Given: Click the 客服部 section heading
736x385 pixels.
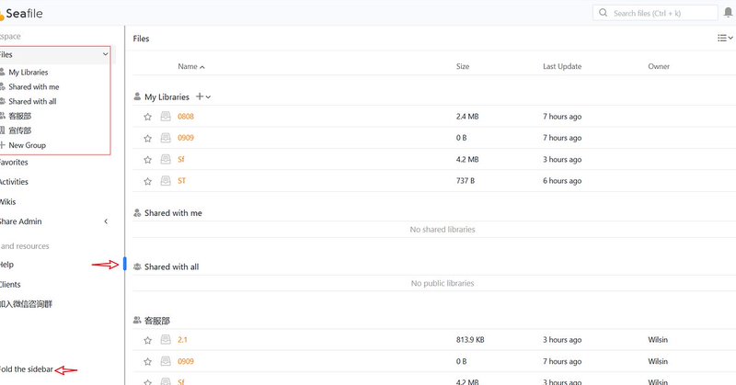Looking at the screenshot, I should 157,321.
